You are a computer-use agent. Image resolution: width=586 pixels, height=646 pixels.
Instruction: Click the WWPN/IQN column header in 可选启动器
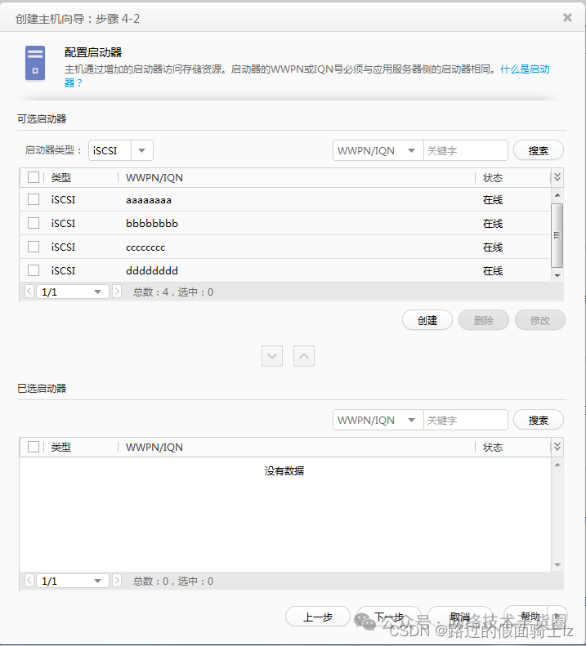tap(154, 177)
